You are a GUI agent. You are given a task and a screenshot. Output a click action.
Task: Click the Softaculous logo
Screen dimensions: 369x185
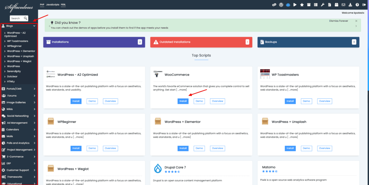coord(19,7)
